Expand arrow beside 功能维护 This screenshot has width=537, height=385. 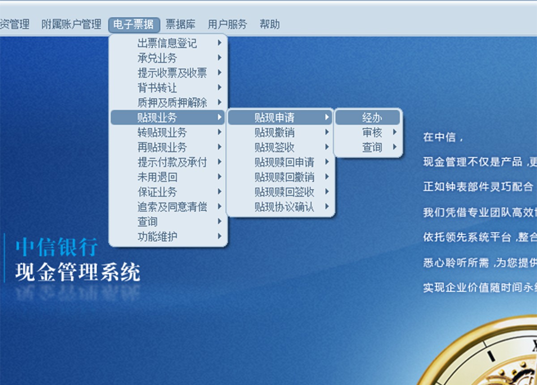coord(219,236)
